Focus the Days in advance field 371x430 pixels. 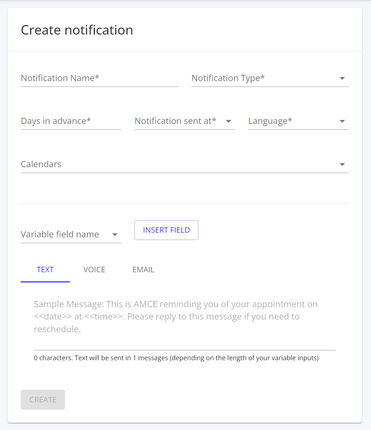(71, 121)
